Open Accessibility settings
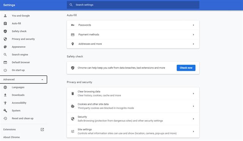Viewport: 243px width, 141px height. 19,103
